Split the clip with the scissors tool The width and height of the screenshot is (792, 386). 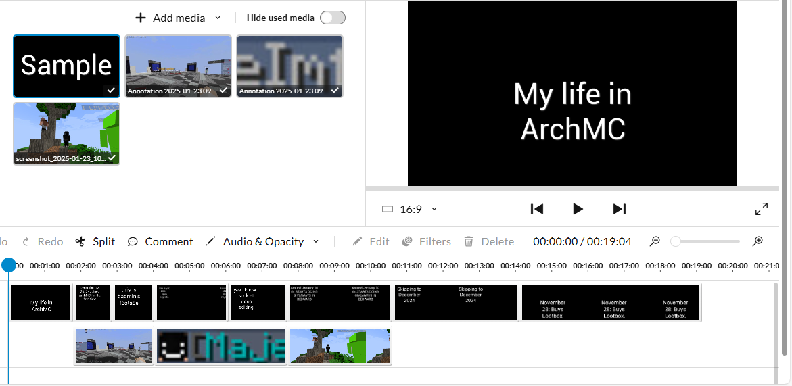point(95,242)
